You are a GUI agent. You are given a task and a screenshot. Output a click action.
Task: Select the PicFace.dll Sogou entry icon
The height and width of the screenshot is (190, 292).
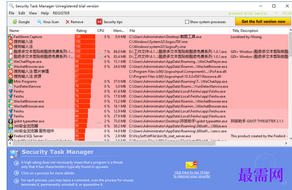(x=11, y=71)
